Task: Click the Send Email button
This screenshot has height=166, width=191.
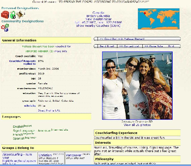Action: click(x=107, y=46)
